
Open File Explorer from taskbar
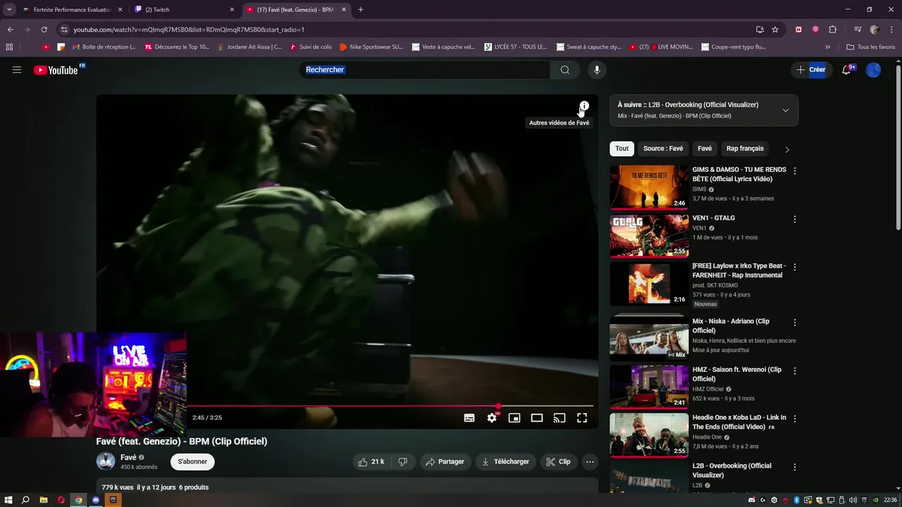tap(44, 500)
